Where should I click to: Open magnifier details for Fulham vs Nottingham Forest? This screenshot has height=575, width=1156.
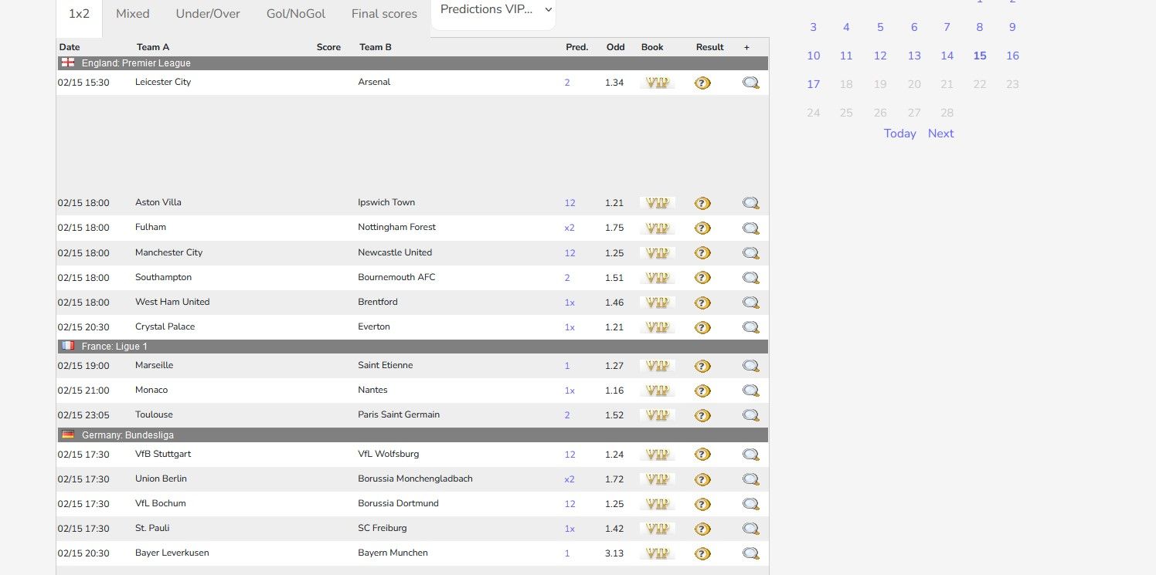point(751,228)
